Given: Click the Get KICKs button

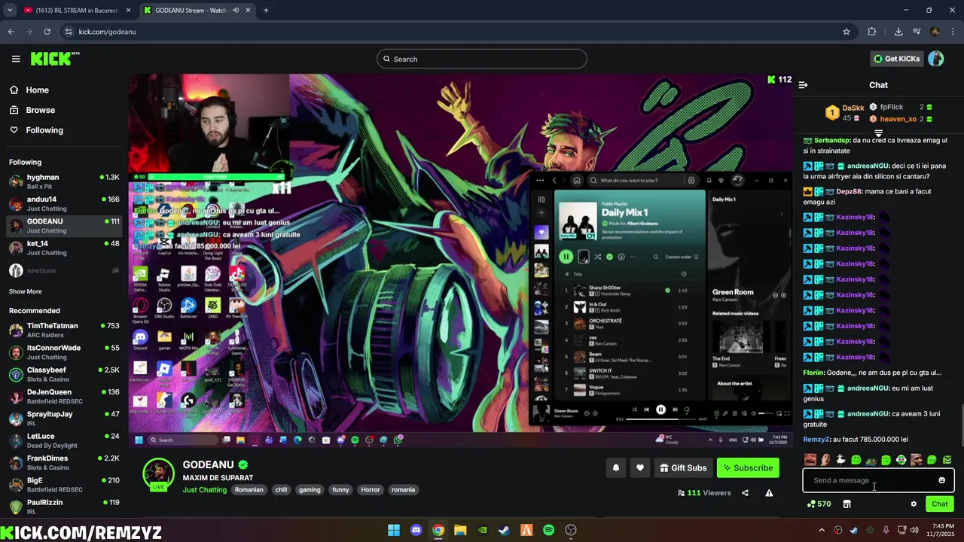Looking at the screenshot, I should coord(896,59).
